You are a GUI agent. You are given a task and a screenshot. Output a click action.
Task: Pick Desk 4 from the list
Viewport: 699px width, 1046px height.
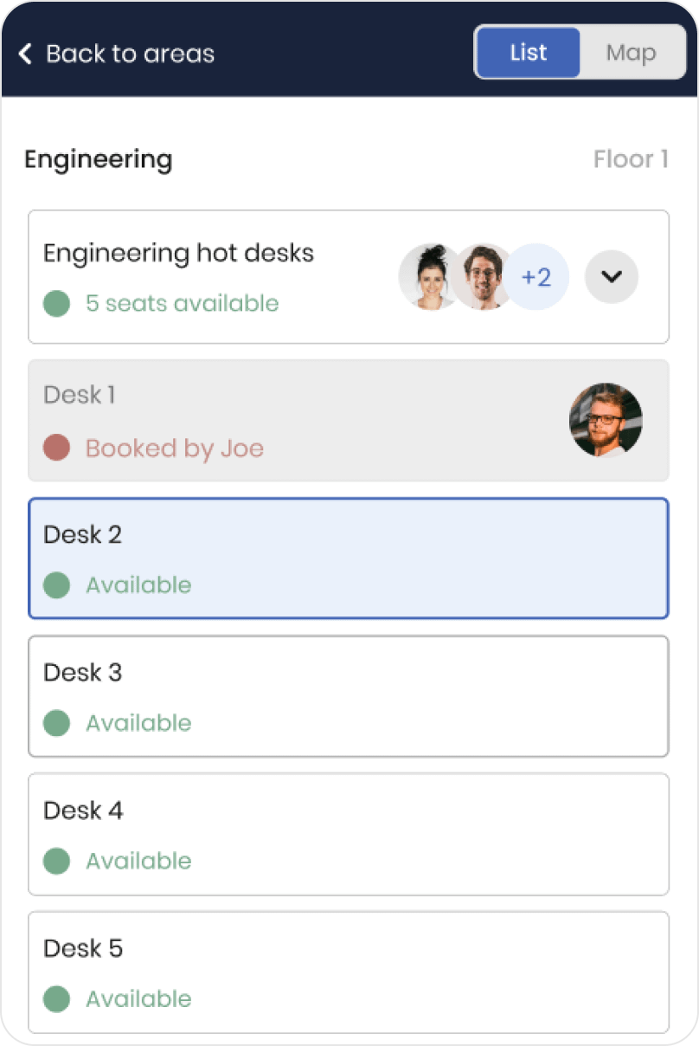click(349, 834)
